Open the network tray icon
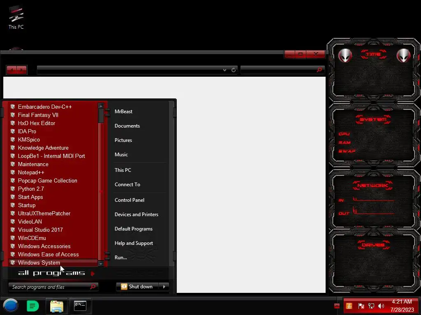Image resolution: width=421 pixels, height=315 pixels. click(371, 306)
